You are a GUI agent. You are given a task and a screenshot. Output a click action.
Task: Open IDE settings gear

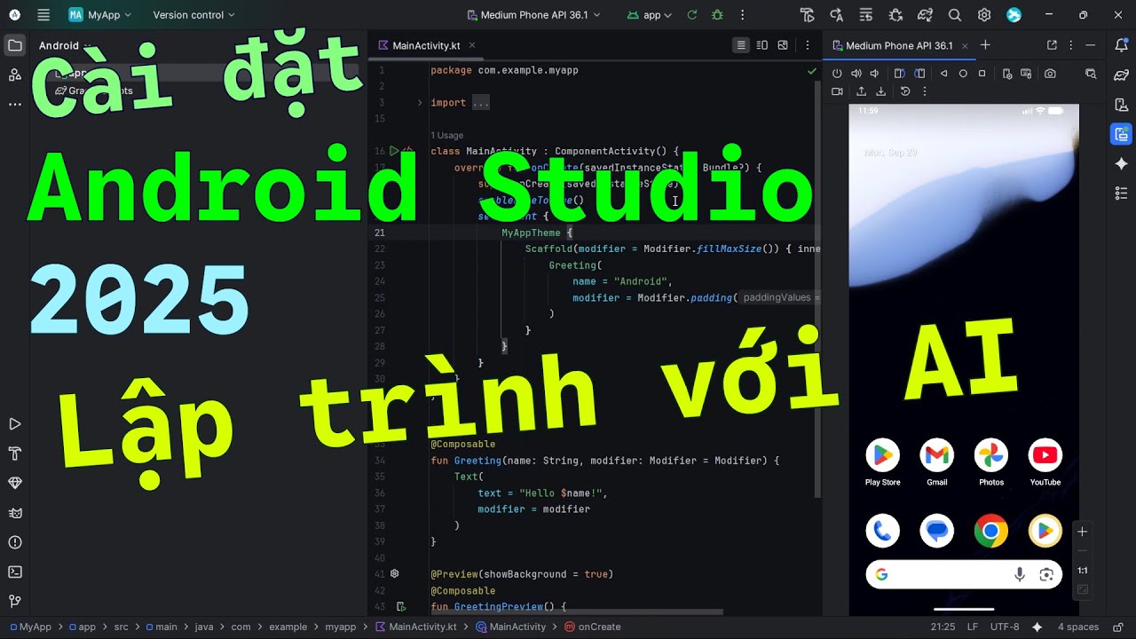coord(984,15)
